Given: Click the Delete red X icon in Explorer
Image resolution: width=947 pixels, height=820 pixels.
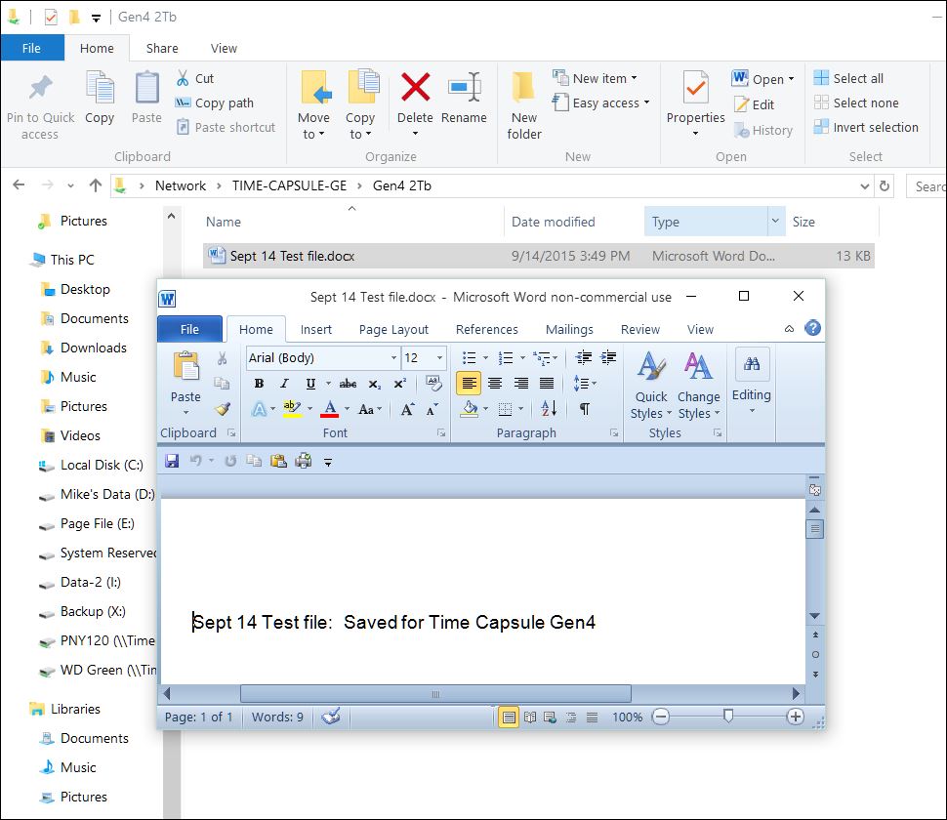Looking at the screenshot, I should (x=415, y=87).
